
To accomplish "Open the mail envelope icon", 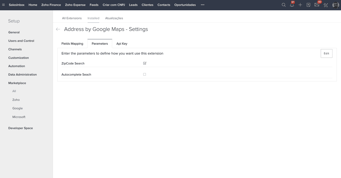I will tap(317, 5).
